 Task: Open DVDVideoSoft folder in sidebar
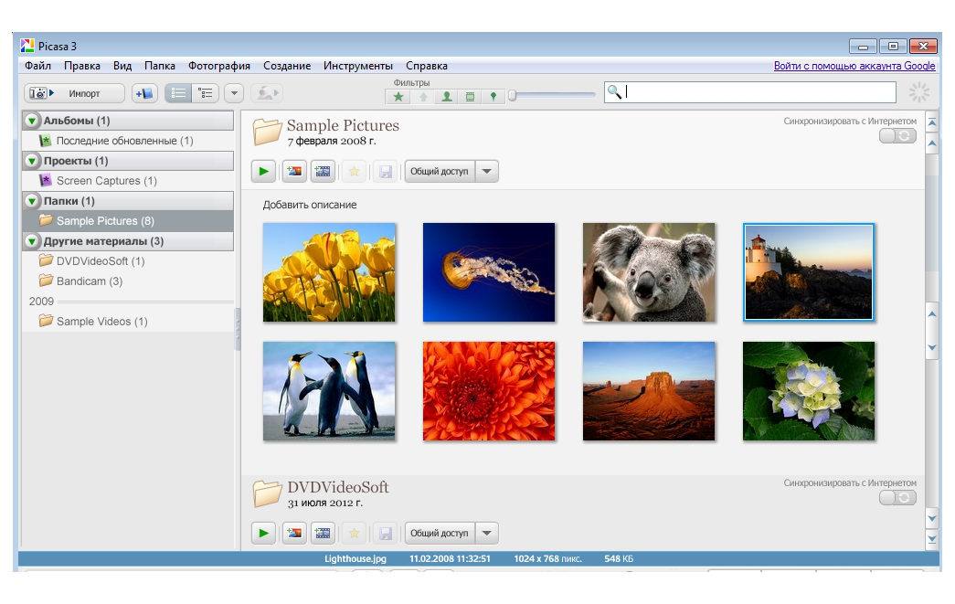(128, 261)
